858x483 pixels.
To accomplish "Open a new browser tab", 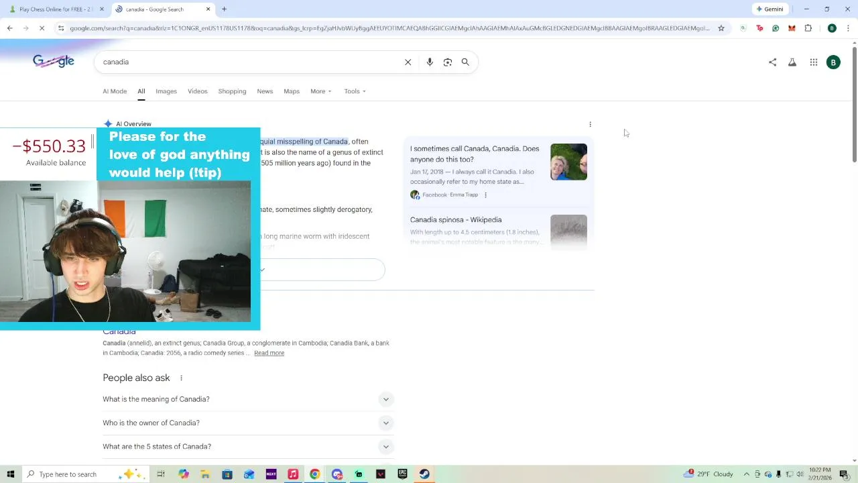I will [x=224, y=9].
